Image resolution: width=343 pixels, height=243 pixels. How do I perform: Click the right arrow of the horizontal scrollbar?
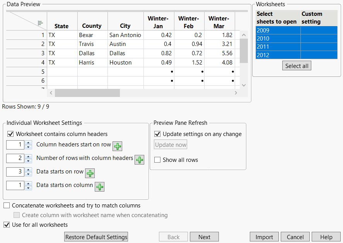(x=236, y=93)
